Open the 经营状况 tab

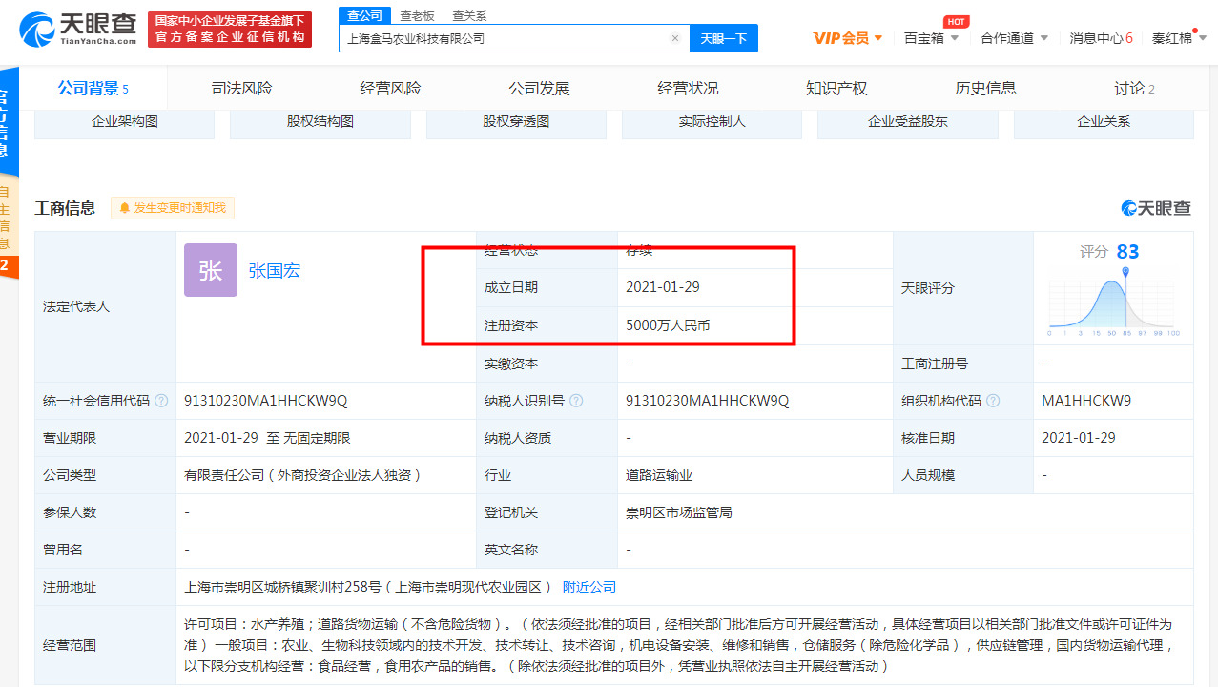(688, 89)
